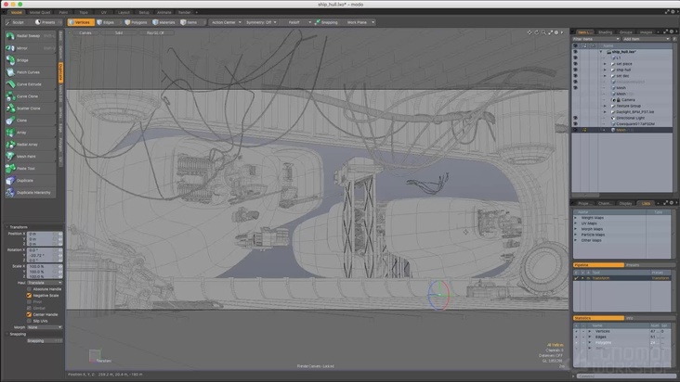
Task: Switch to the Paint layout tab
Action: [x=60, y=13]
